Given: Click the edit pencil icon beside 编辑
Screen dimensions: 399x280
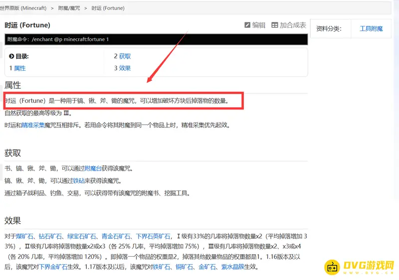Looking at the screenshot, I should click(247, 25).
